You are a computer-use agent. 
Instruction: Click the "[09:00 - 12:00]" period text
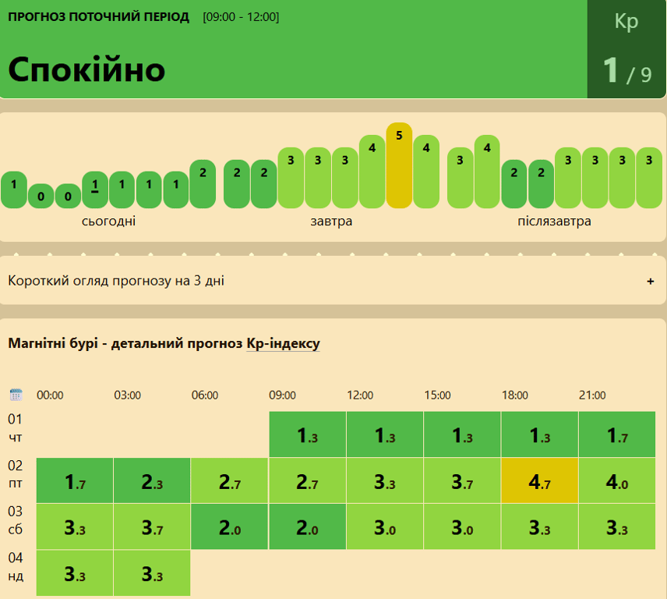(241, 17)
